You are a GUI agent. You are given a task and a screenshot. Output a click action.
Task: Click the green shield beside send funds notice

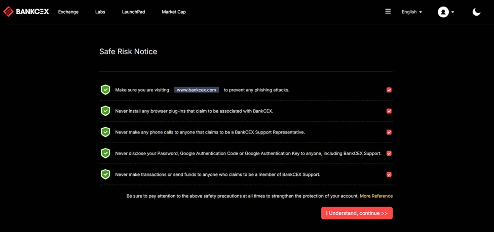(x=105, y=174)
